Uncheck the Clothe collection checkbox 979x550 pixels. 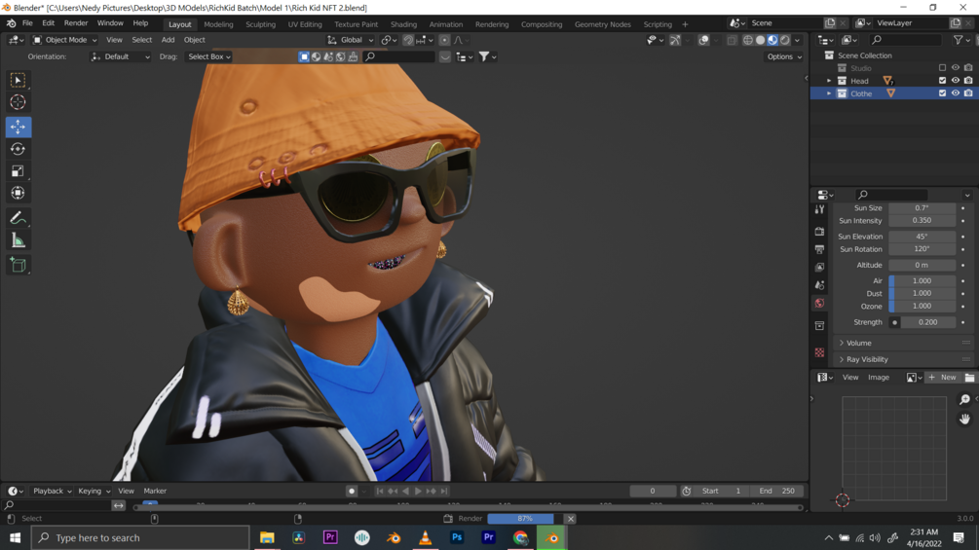[942, 92]
